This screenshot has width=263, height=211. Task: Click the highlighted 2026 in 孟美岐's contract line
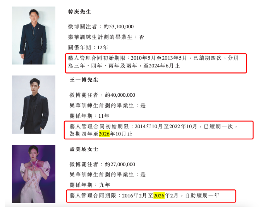(x=159, y=196)
